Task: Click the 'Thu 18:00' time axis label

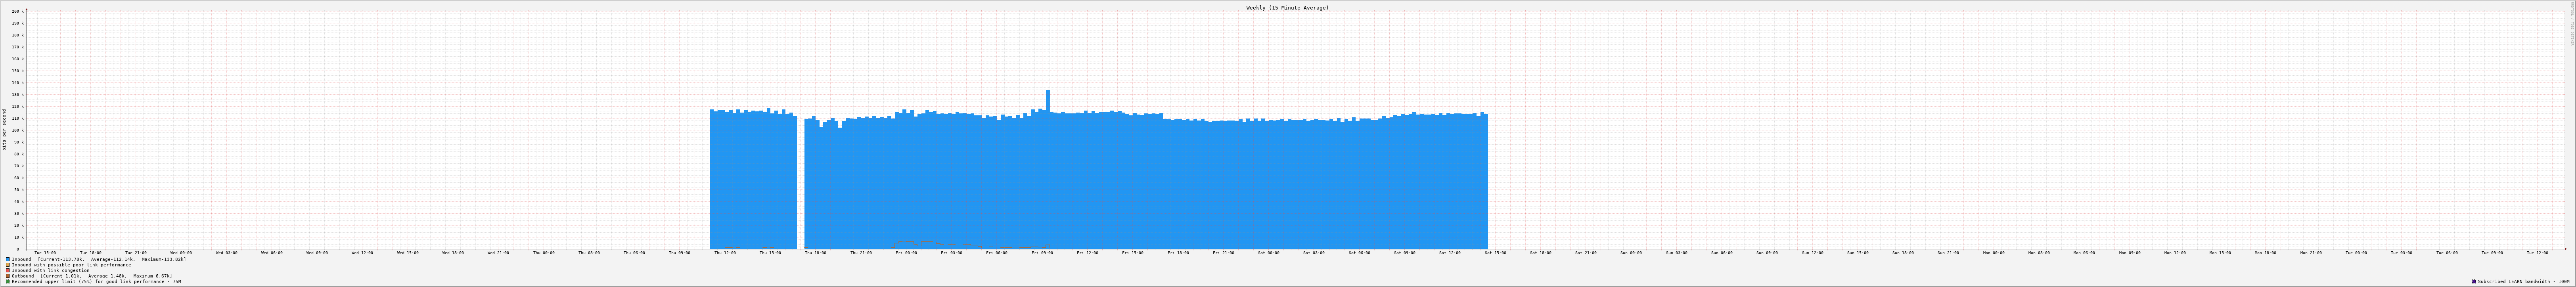Action: pyautogui.click(x=816, y=253)
